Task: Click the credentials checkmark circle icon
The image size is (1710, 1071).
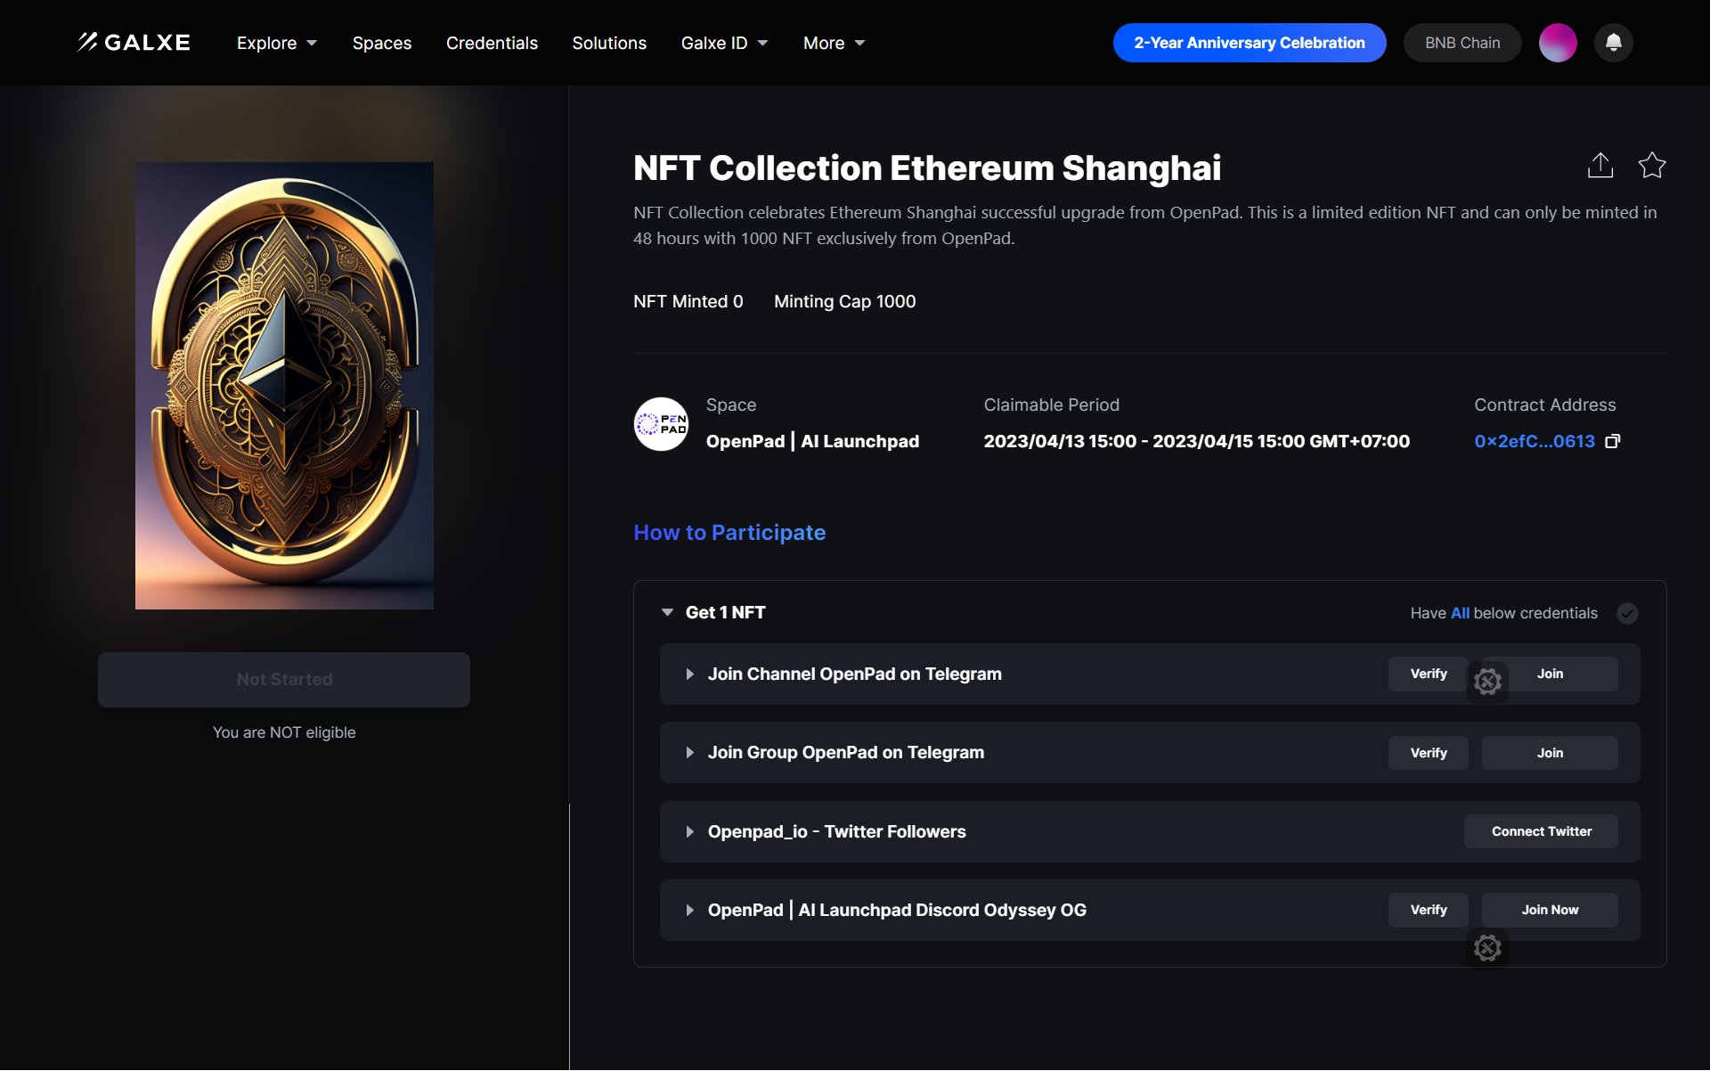Action: point(1627,613)
